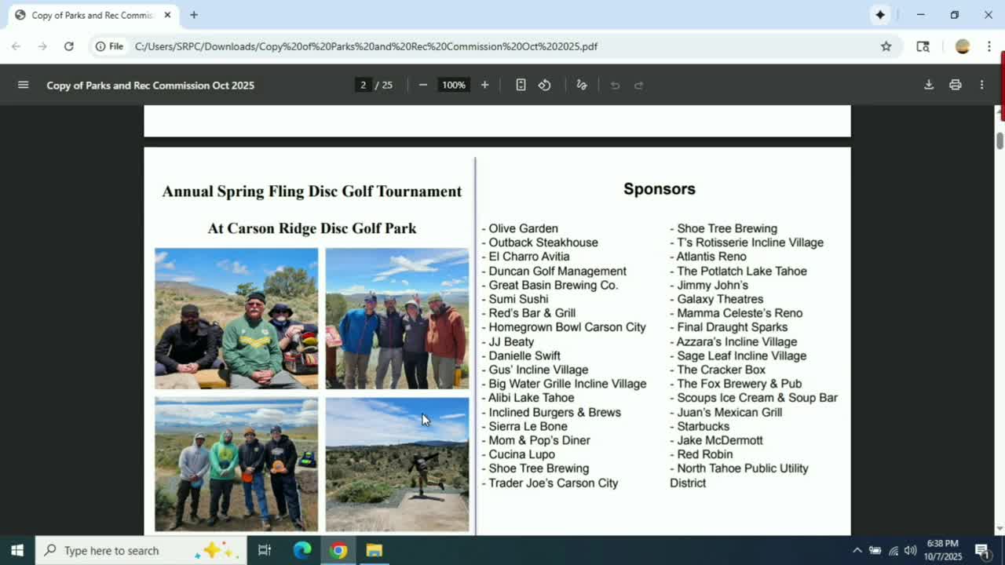Click the Cucina Lupo sponsor entry
The image size is (1005, 565).
518,454
